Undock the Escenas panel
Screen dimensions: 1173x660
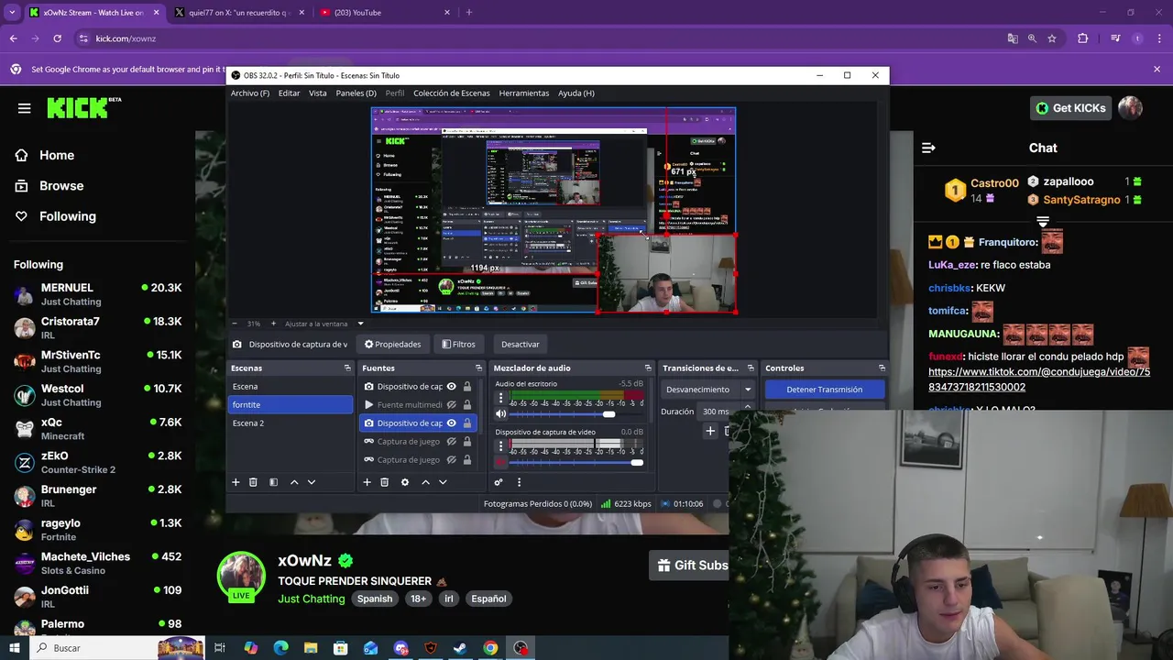point(347,368)
